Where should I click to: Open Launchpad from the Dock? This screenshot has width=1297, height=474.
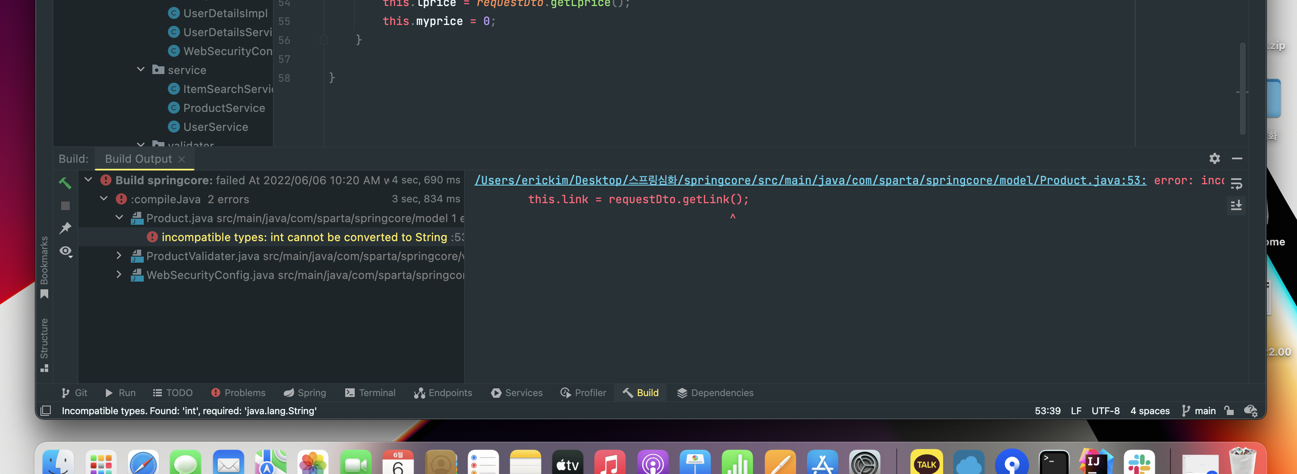(x=101, y=462)
